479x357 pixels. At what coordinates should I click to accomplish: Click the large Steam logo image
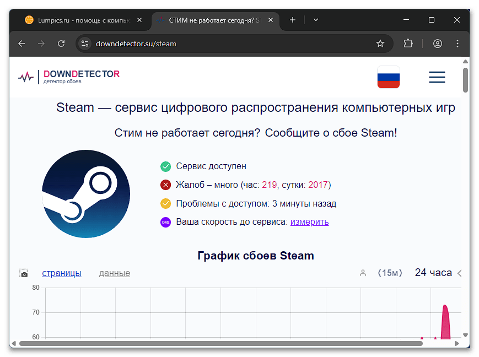(x=86, y=194)
